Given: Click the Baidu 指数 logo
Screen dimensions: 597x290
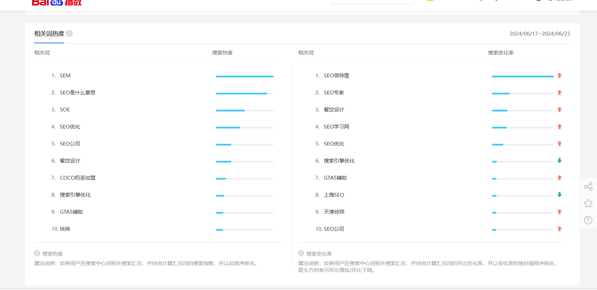Looking at the screenshot, I should 57,2.
